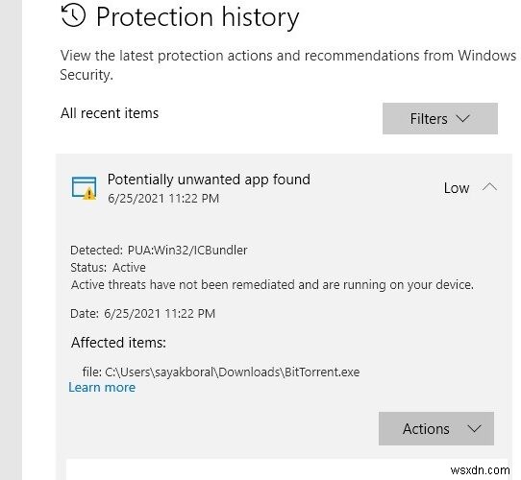Open the Actions dropdown menu
521x480 pixels.
click(436, 428)
